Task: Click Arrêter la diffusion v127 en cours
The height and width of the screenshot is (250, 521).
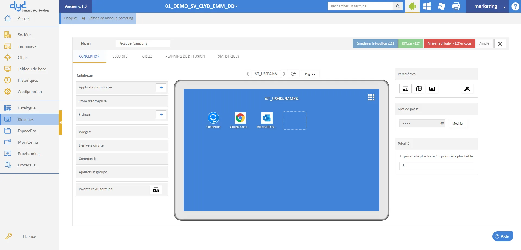Action: click(x=449, y=43)
